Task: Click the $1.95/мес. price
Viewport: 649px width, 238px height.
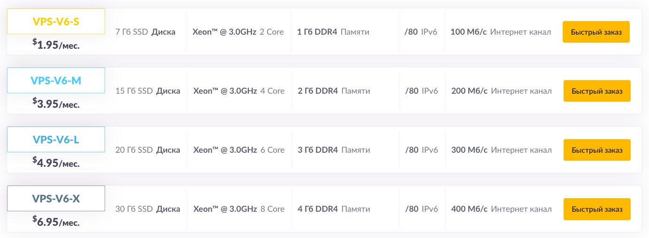Action: pos(56,45)
